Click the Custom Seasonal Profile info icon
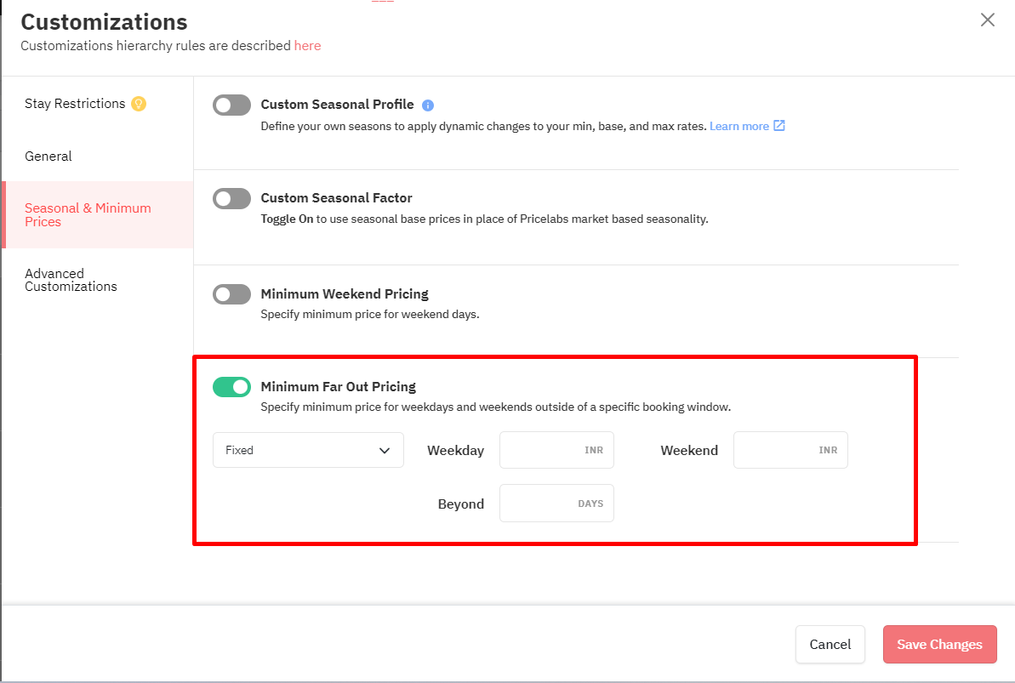The height and width of the screenshot is (683, 1015). click(x=428, y=105)
